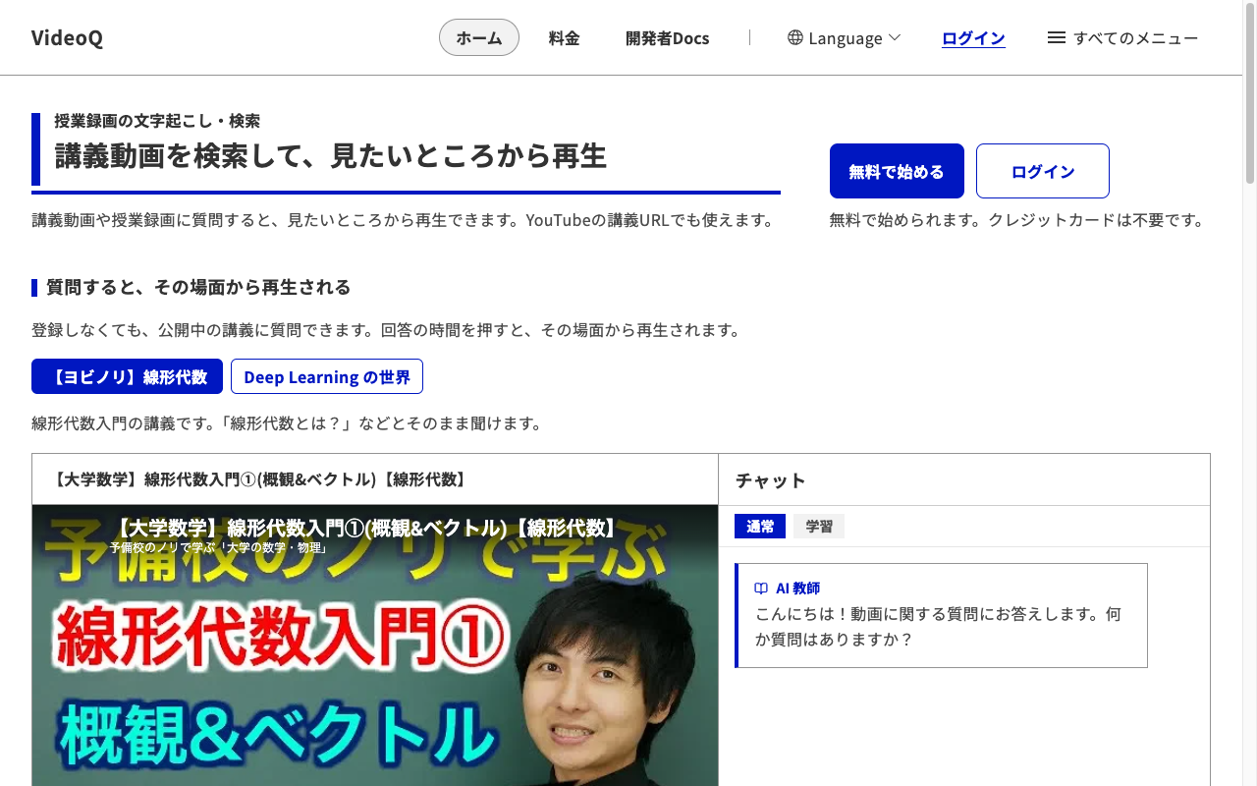Select the Deep Learning の世界 tab

point(327,376)
